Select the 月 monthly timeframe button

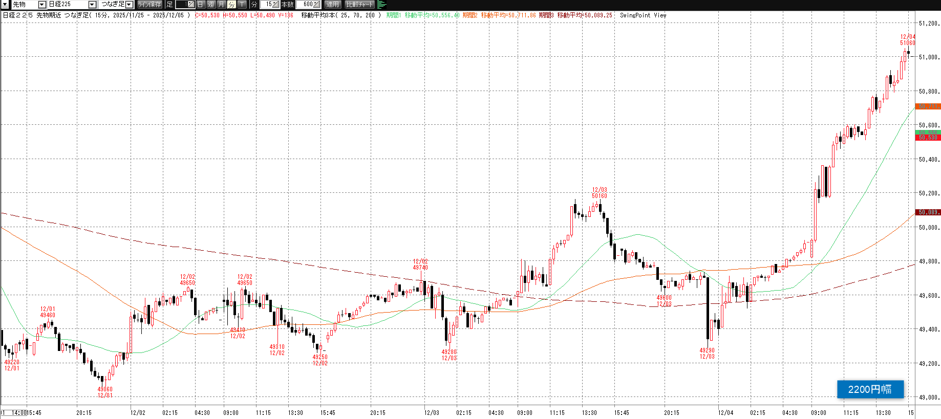[x=221, y=5]
